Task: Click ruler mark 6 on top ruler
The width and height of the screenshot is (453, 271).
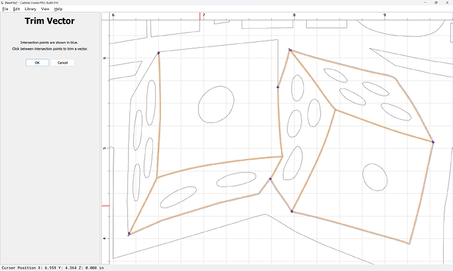Action: pos(113,15)
